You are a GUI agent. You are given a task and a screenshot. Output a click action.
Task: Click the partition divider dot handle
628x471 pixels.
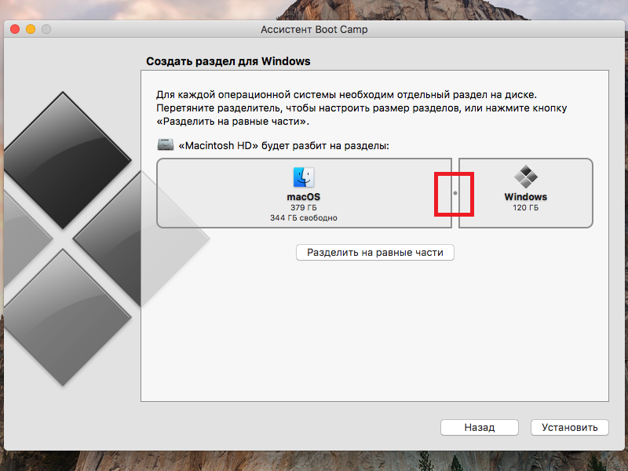pyautogui.click(x=455, y=193)
